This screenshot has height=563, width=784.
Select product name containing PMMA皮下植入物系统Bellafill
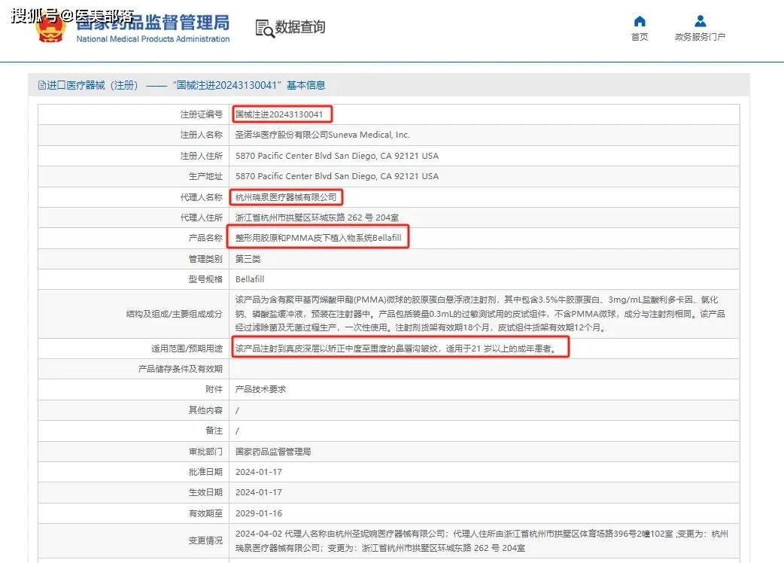[x=318, y=238]
